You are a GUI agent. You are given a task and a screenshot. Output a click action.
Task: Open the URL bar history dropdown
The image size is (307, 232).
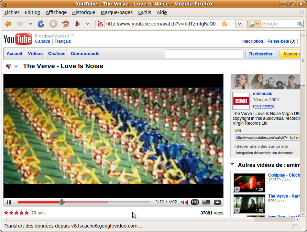[240, 24]
